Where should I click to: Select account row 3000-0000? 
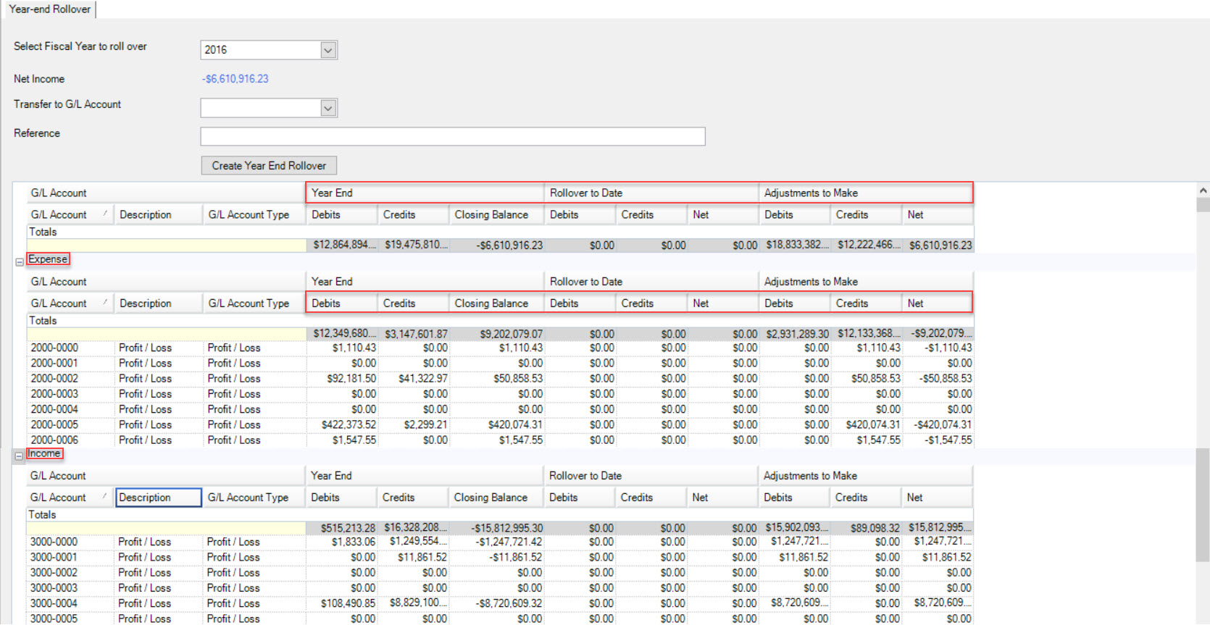tap(499, 542)
